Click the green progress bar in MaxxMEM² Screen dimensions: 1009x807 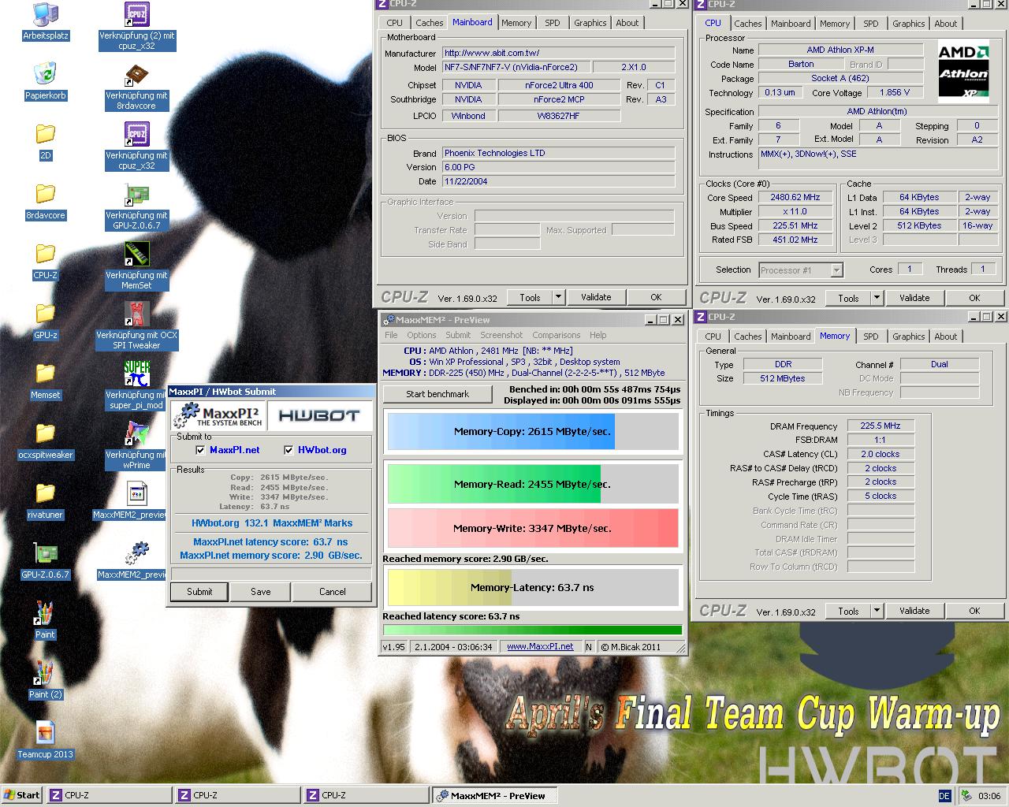coord(532,630)
